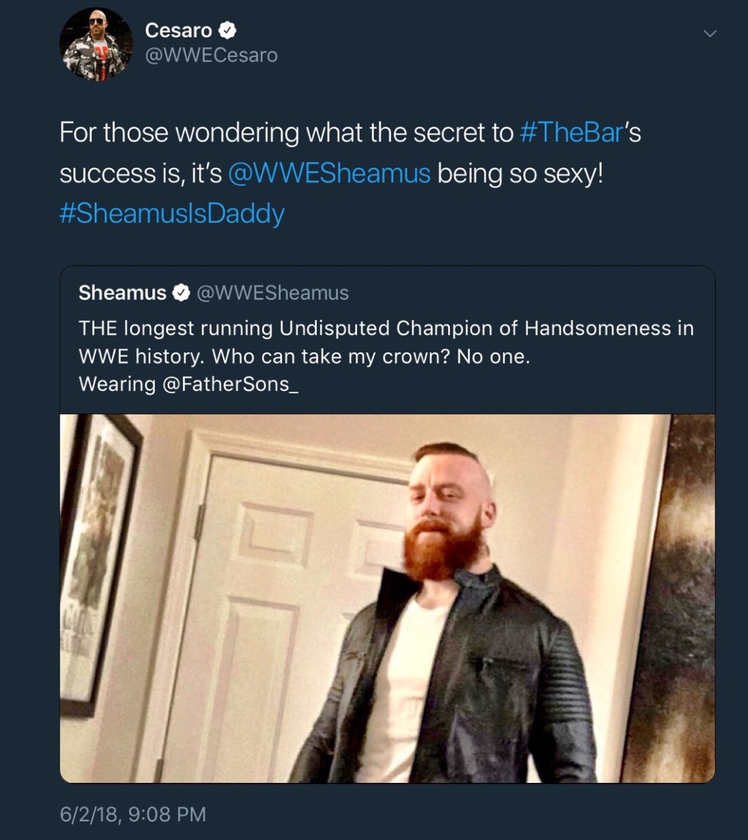
Task: Click the @WWESheamus mention in Cesaro's tweet
Action: (x=329, y=173)
